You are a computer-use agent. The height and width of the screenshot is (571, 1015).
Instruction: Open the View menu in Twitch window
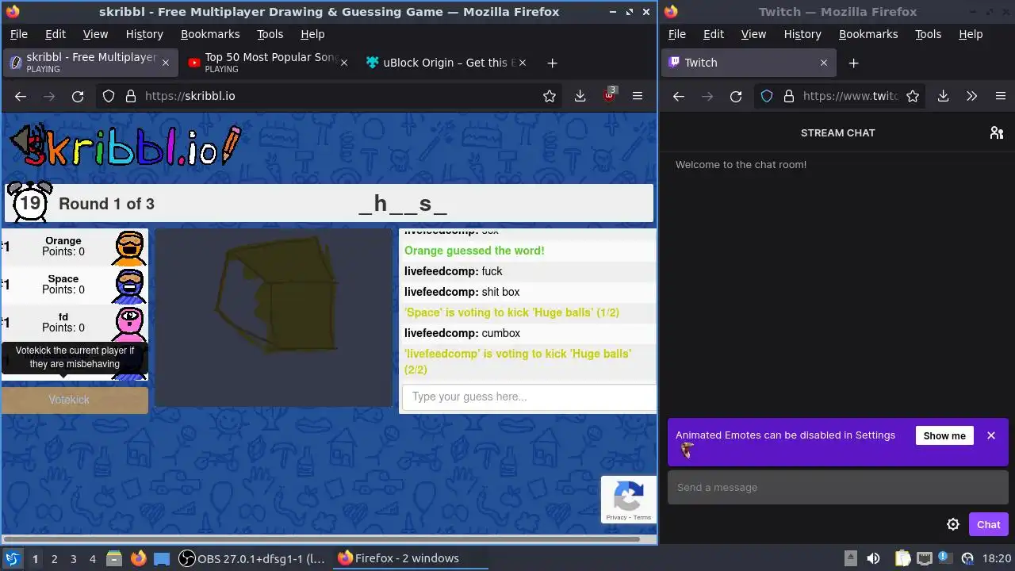753,34
